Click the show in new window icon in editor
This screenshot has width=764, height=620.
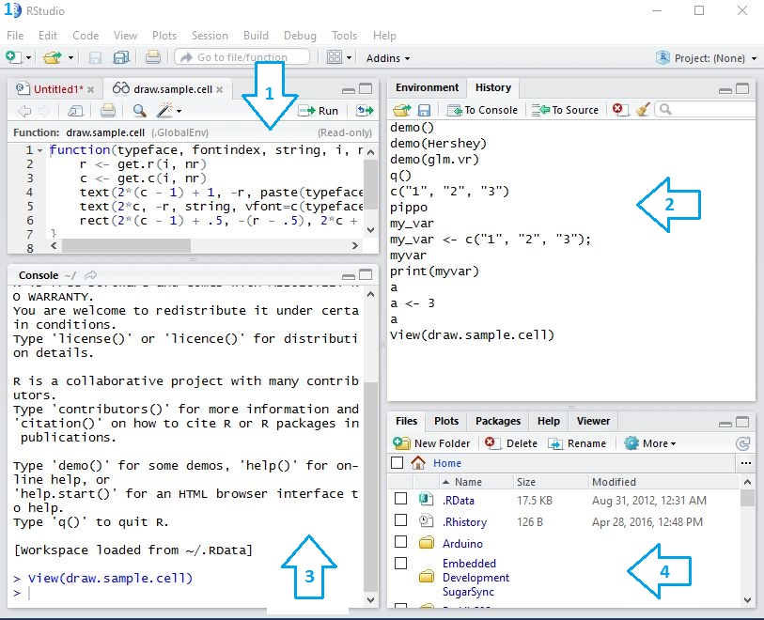(75, 111)
